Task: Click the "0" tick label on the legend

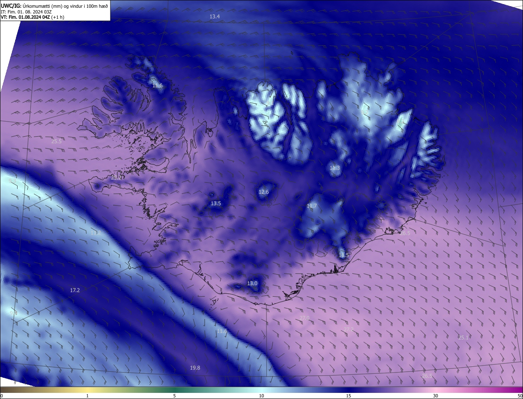Action: (2, 396)
